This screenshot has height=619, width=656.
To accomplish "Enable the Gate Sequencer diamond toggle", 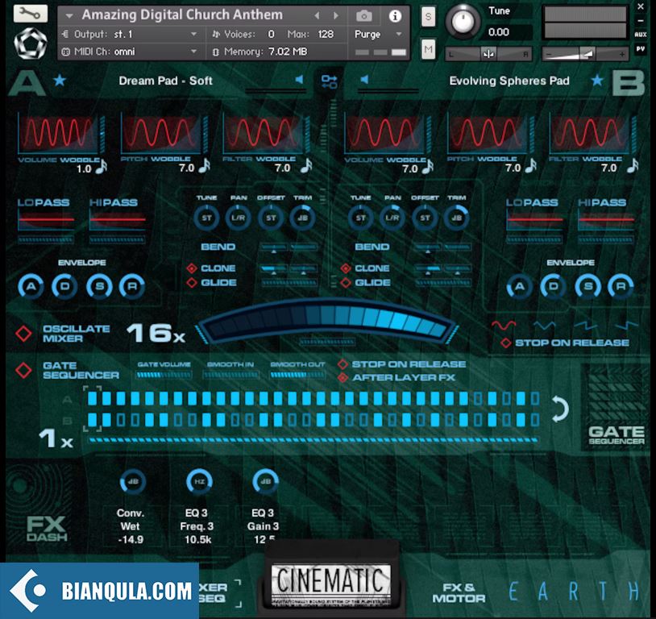I will tap(23, 370).
